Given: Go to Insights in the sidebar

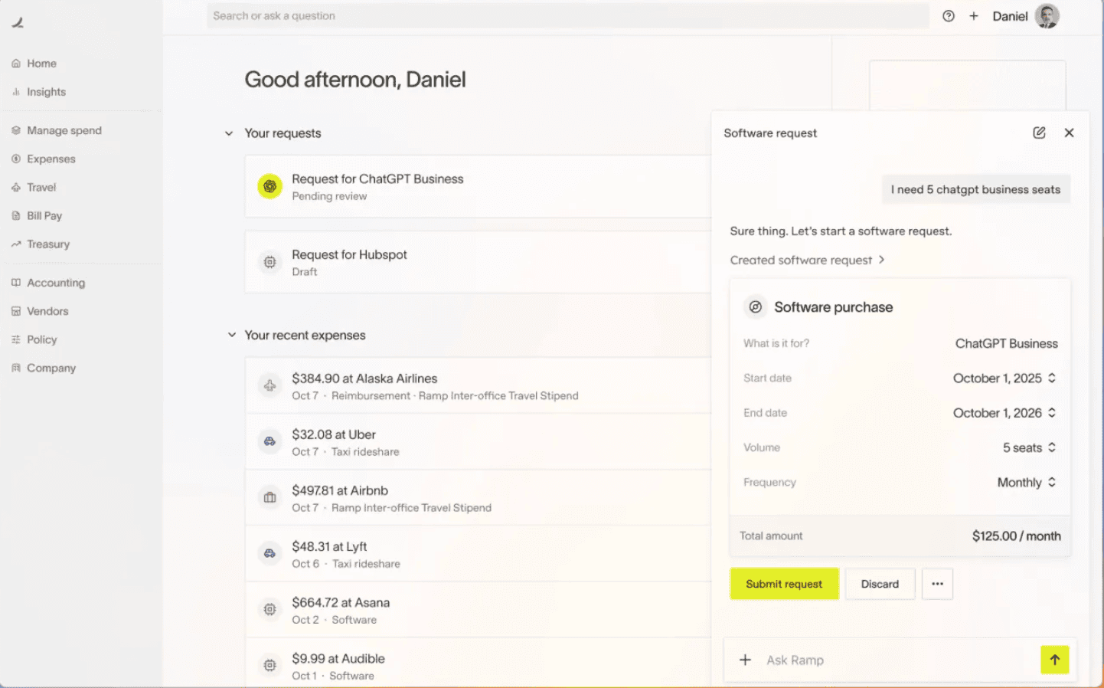Looking at the screenshot, I should coord(46,92).
